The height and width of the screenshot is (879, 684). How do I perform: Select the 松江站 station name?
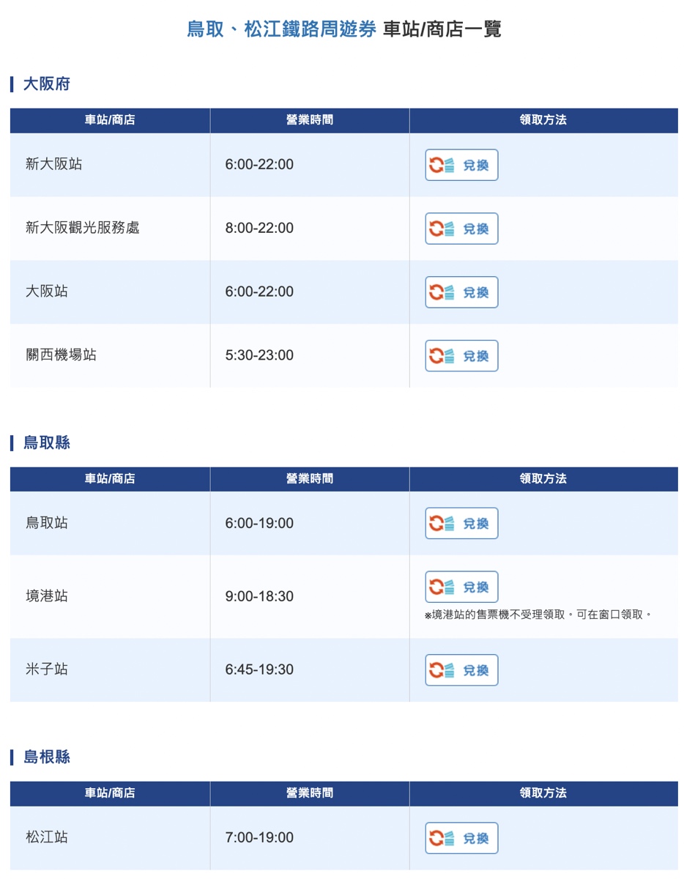(46, 837)
